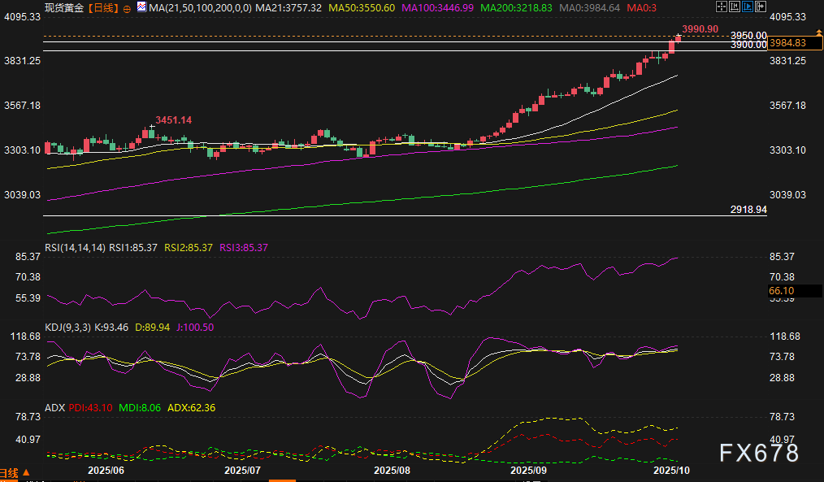824x482 pixels.
Task: Open the 【日线】 period selector in the title
Action: click(x=101, y=8)
